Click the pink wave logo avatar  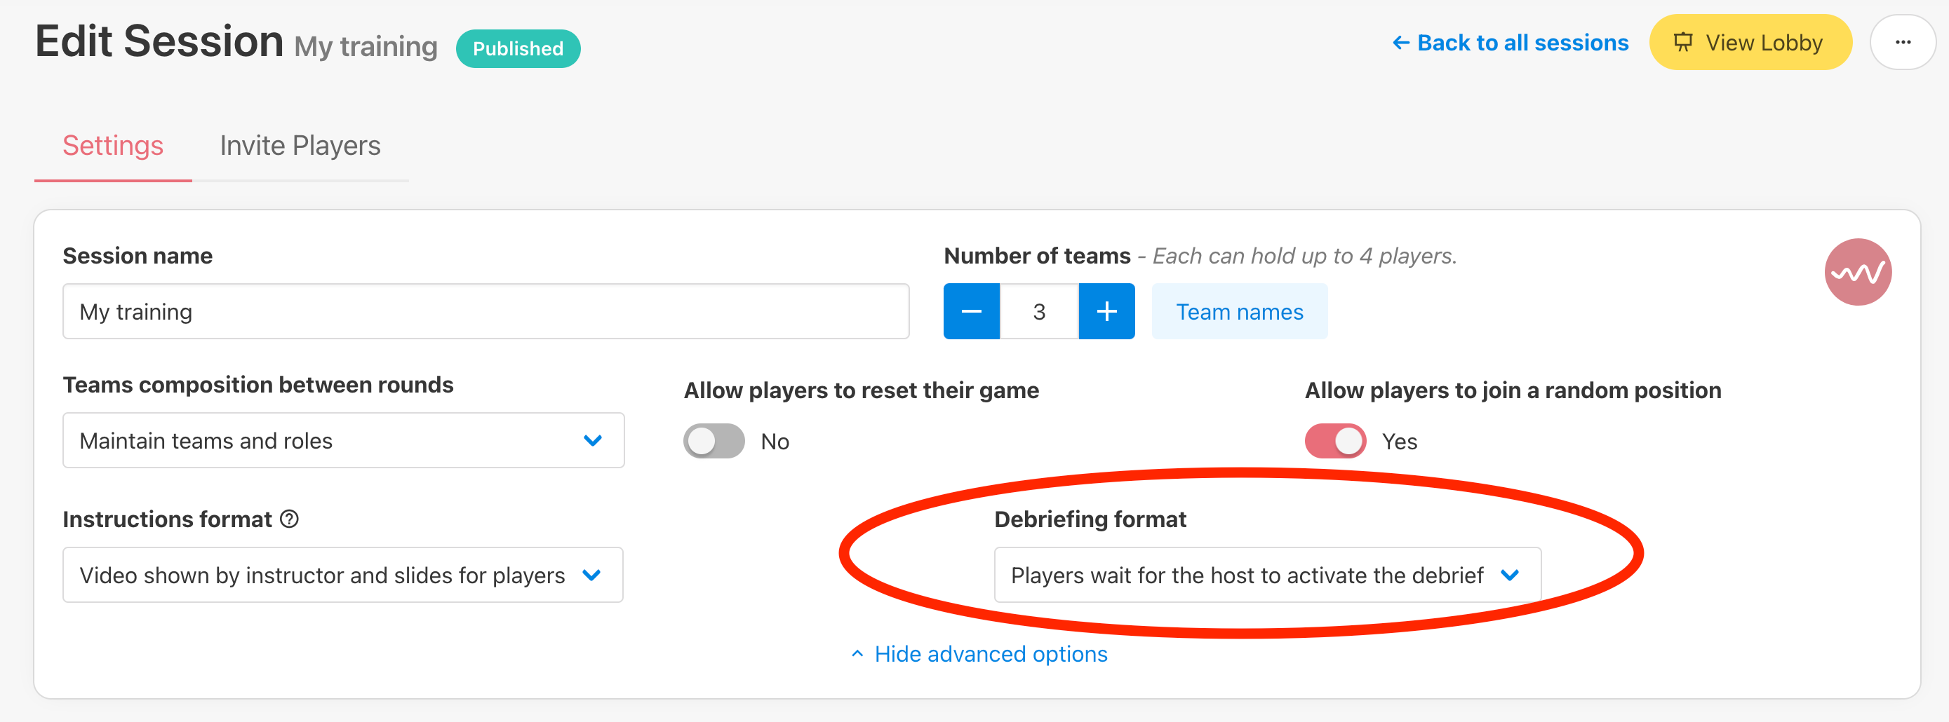[x=1858, y=272]
